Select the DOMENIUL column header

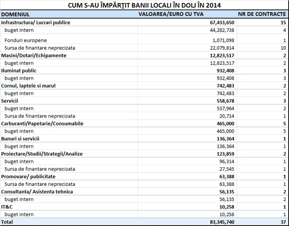click(15, 15)
